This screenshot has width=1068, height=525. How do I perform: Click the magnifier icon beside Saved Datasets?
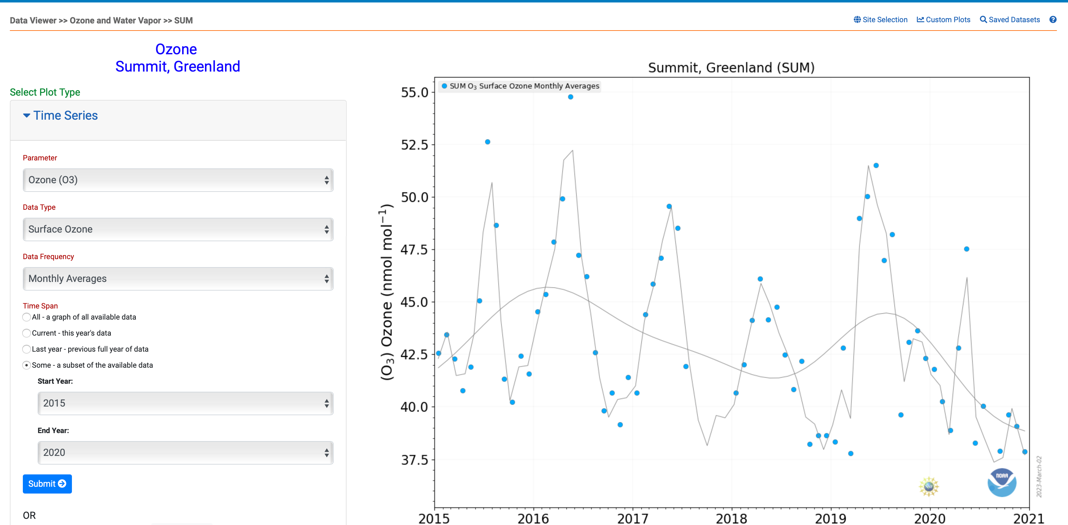tap(983, 19)
